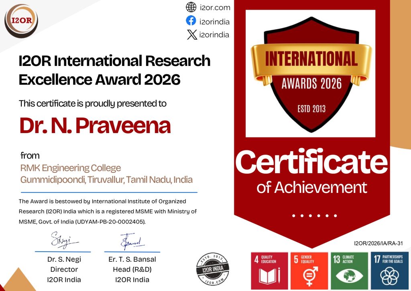Click the I2OR circular logo

[x=21, y=21]
